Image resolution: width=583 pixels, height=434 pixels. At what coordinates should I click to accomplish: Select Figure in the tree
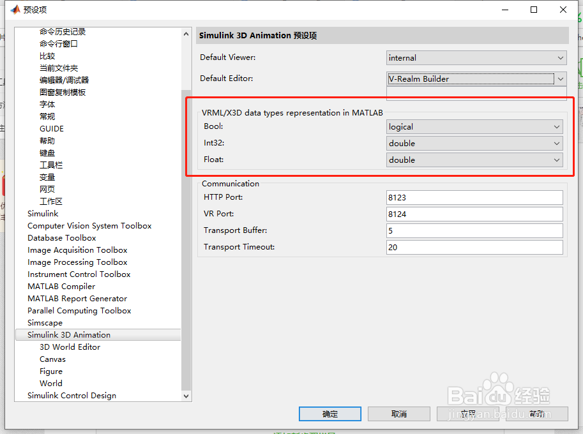click(x=51, y=371)
